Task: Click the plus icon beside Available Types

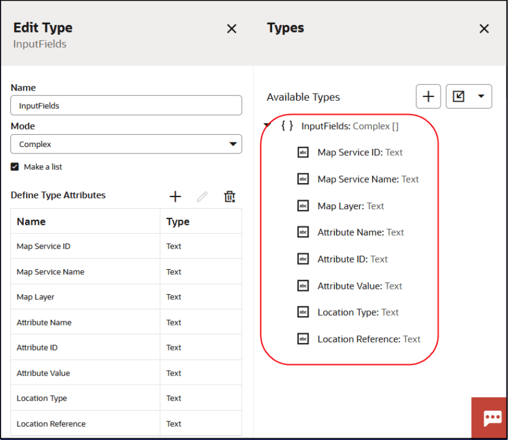Action: [x=428, y=96]
